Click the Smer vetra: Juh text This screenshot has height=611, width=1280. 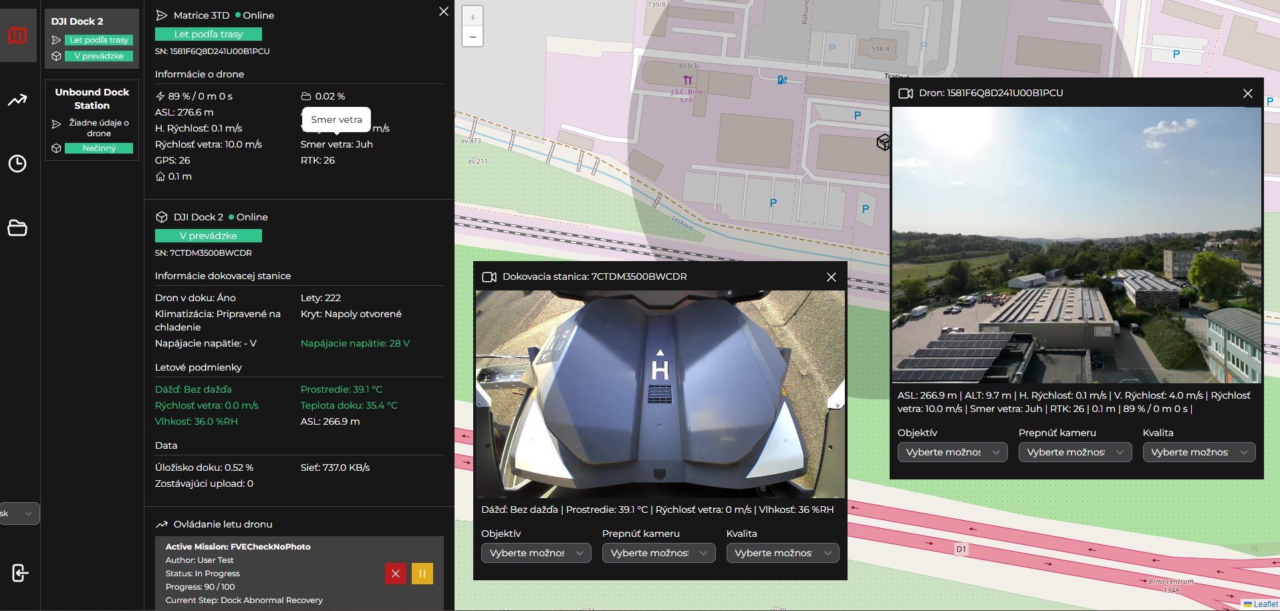coord(337,144)
